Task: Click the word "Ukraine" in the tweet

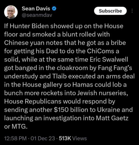Action: pyautogui.click(x=109, y=110)
